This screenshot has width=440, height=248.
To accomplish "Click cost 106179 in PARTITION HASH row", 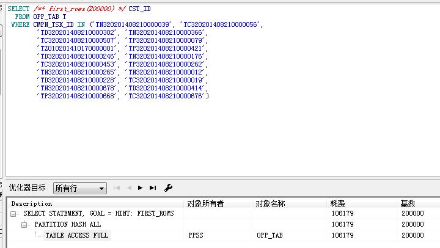I will tap(343, 224).
